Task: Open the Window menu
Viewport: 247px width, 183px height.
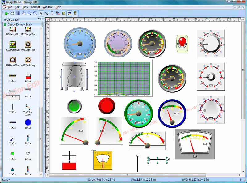Action: [48, 7]
